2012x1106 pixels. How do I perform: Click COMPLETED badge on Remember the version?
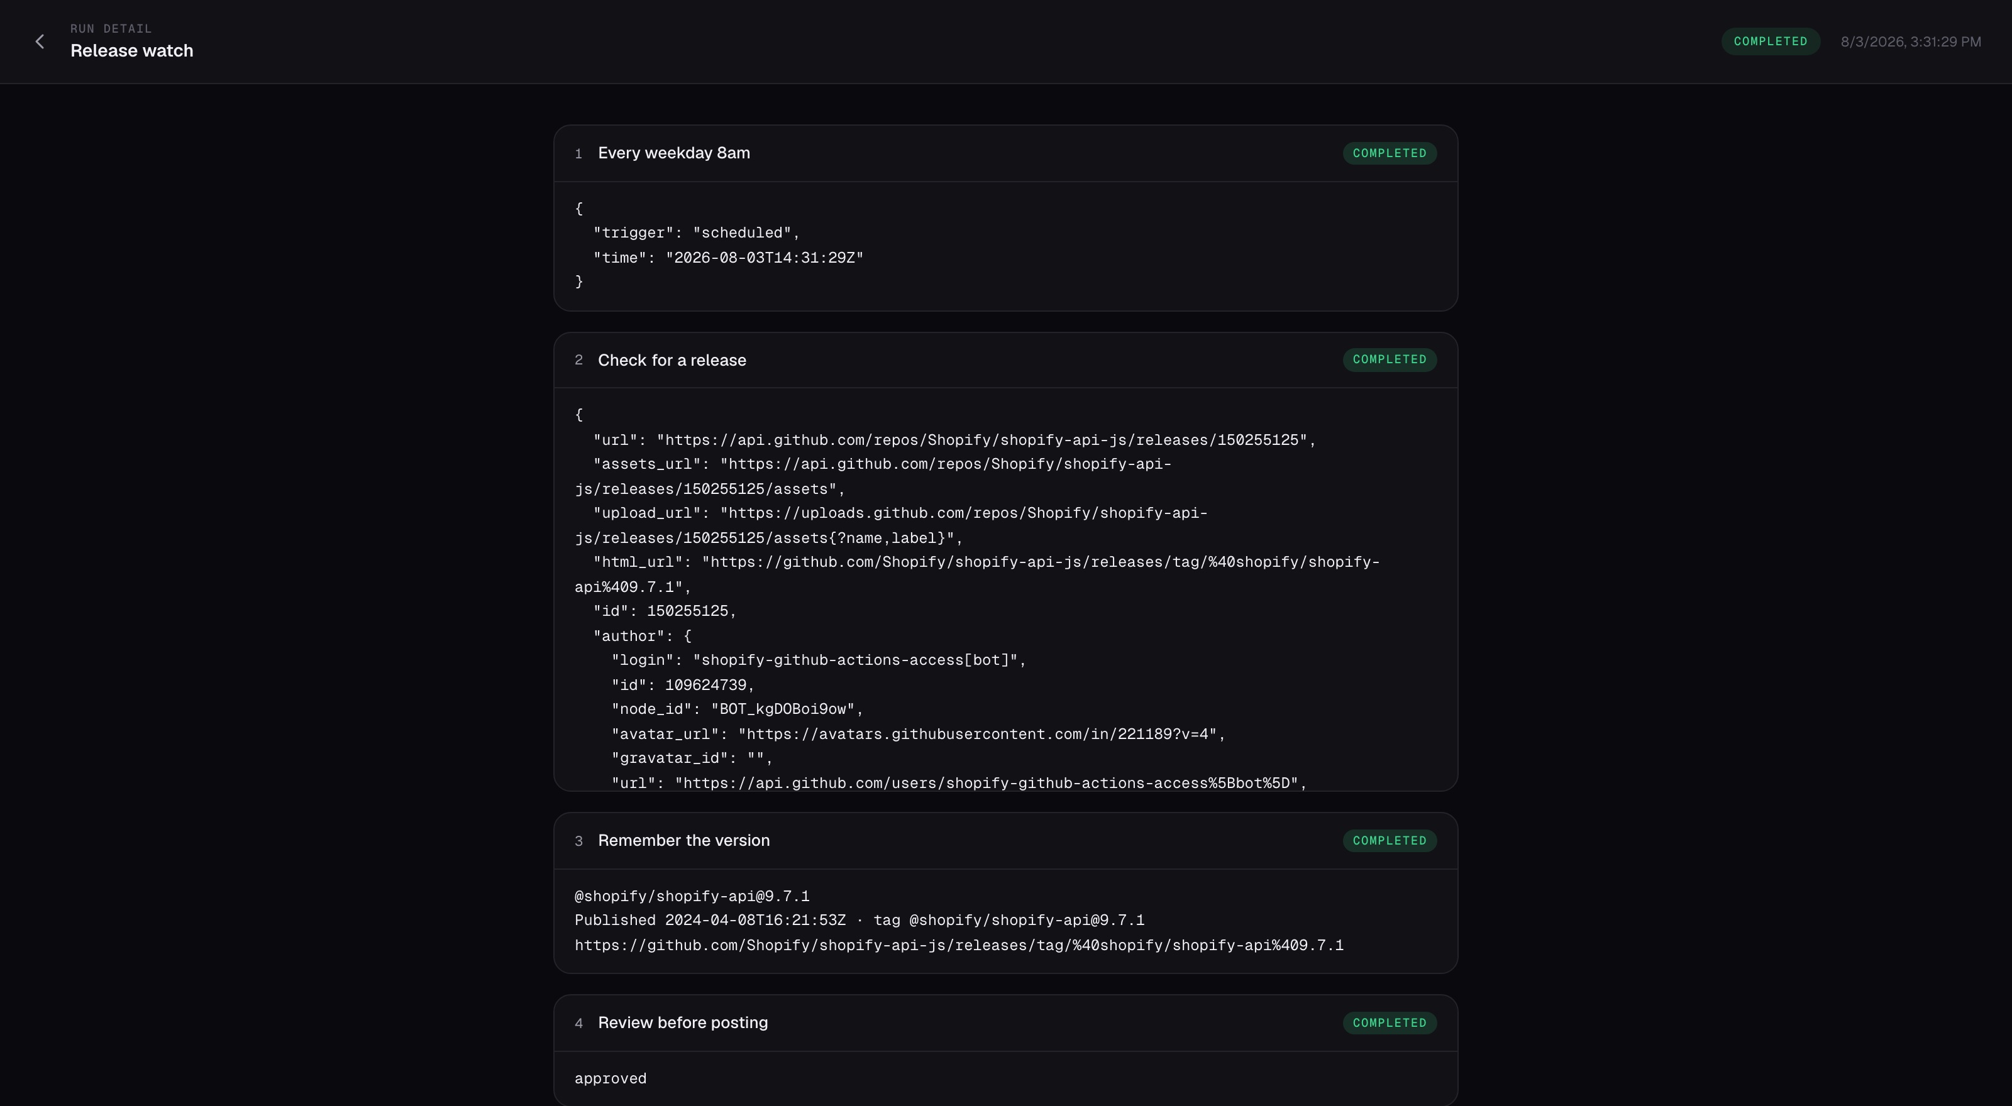pyautogui.click(x=1389, y=841)
